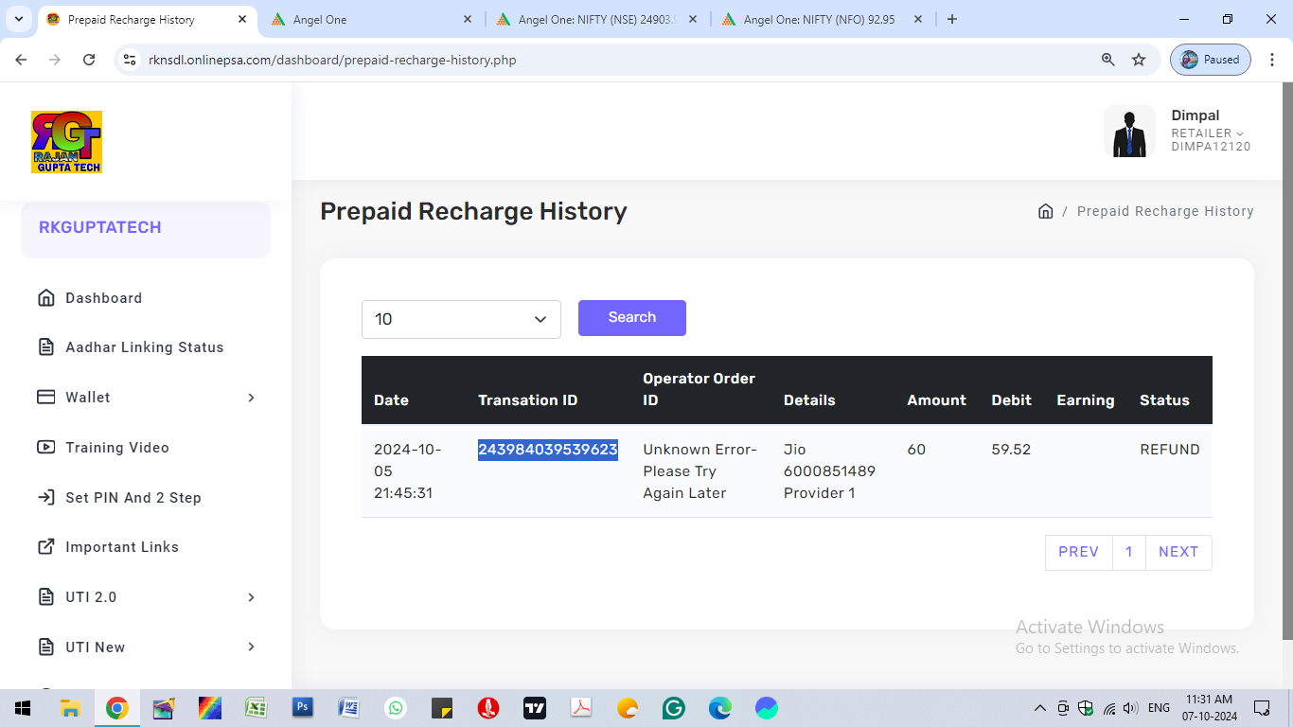
Task: Open WhatsApp from the taskbar
Action: [x=396, y=708]
